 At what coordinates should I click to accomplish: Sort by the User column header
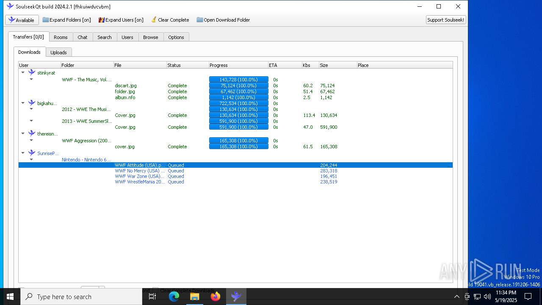(x=39, y=65)
